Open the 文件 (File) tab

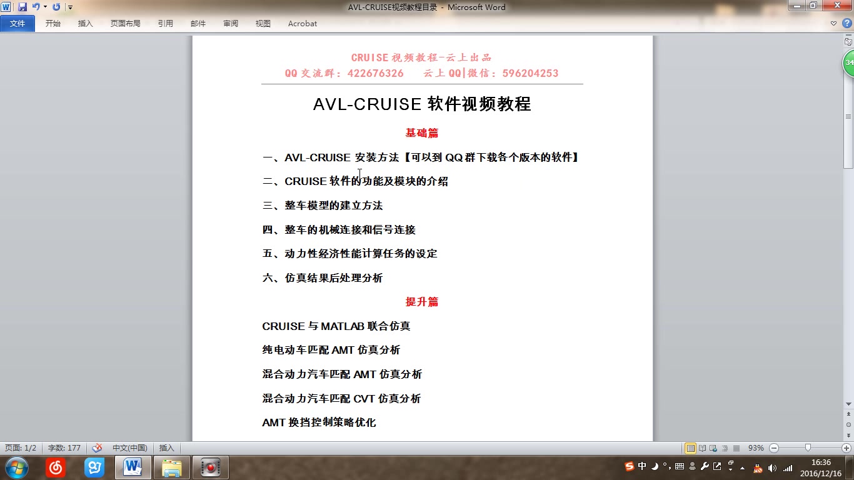(18, 23)
